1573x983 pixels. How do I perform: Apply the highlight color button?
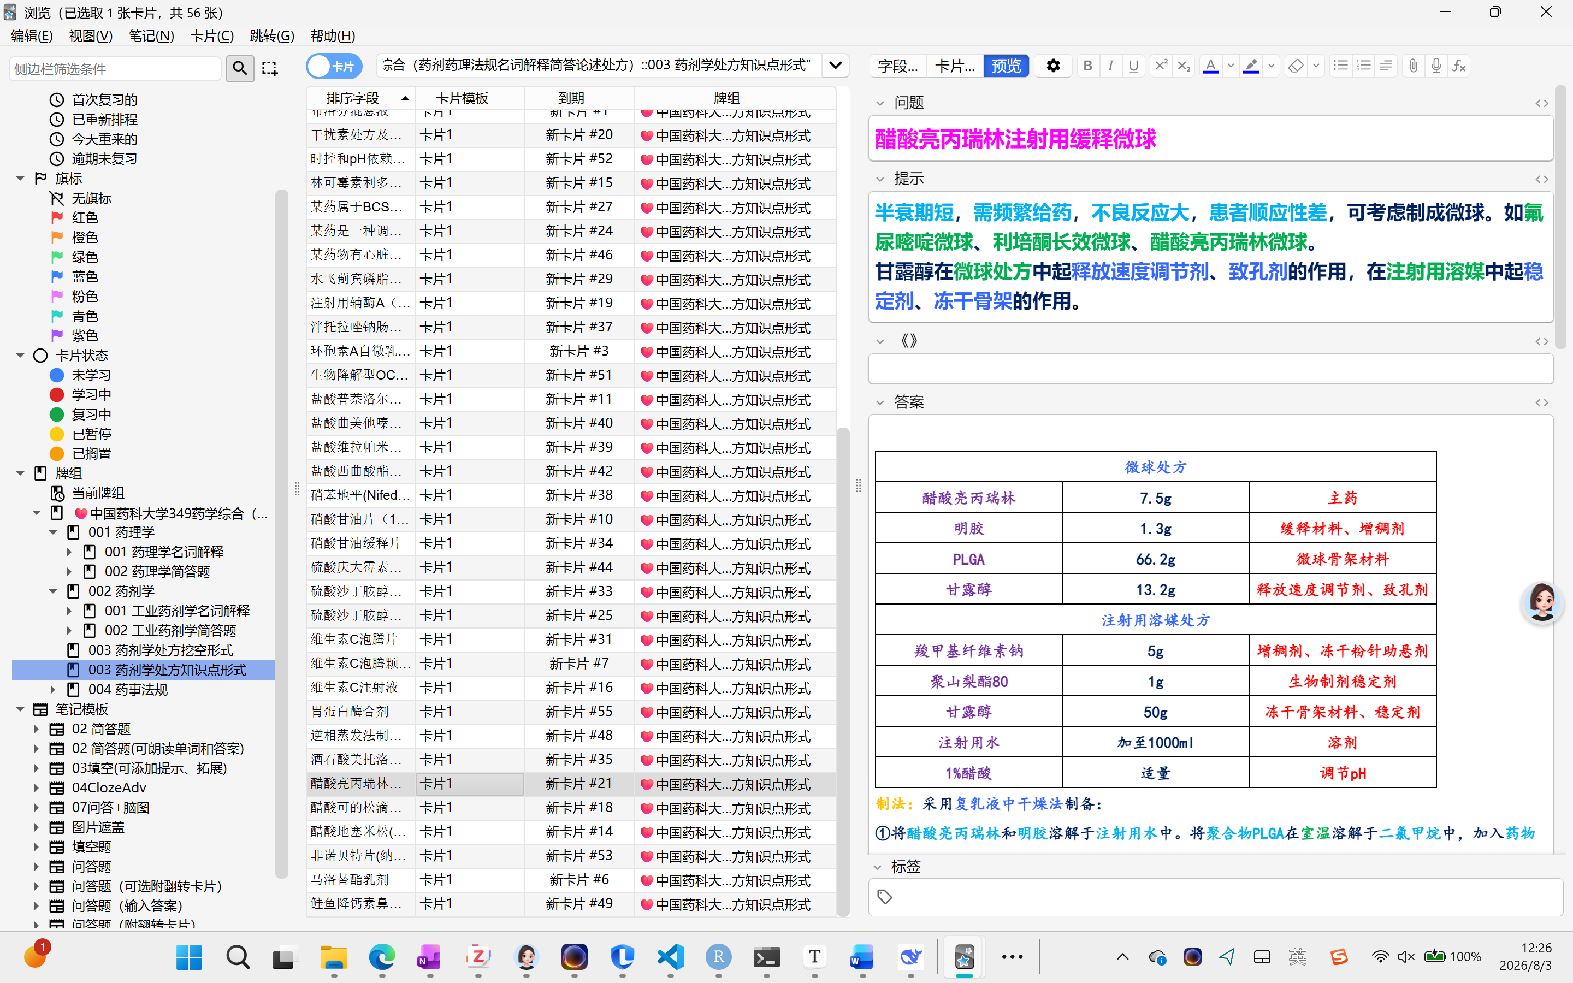[1251, 66]
